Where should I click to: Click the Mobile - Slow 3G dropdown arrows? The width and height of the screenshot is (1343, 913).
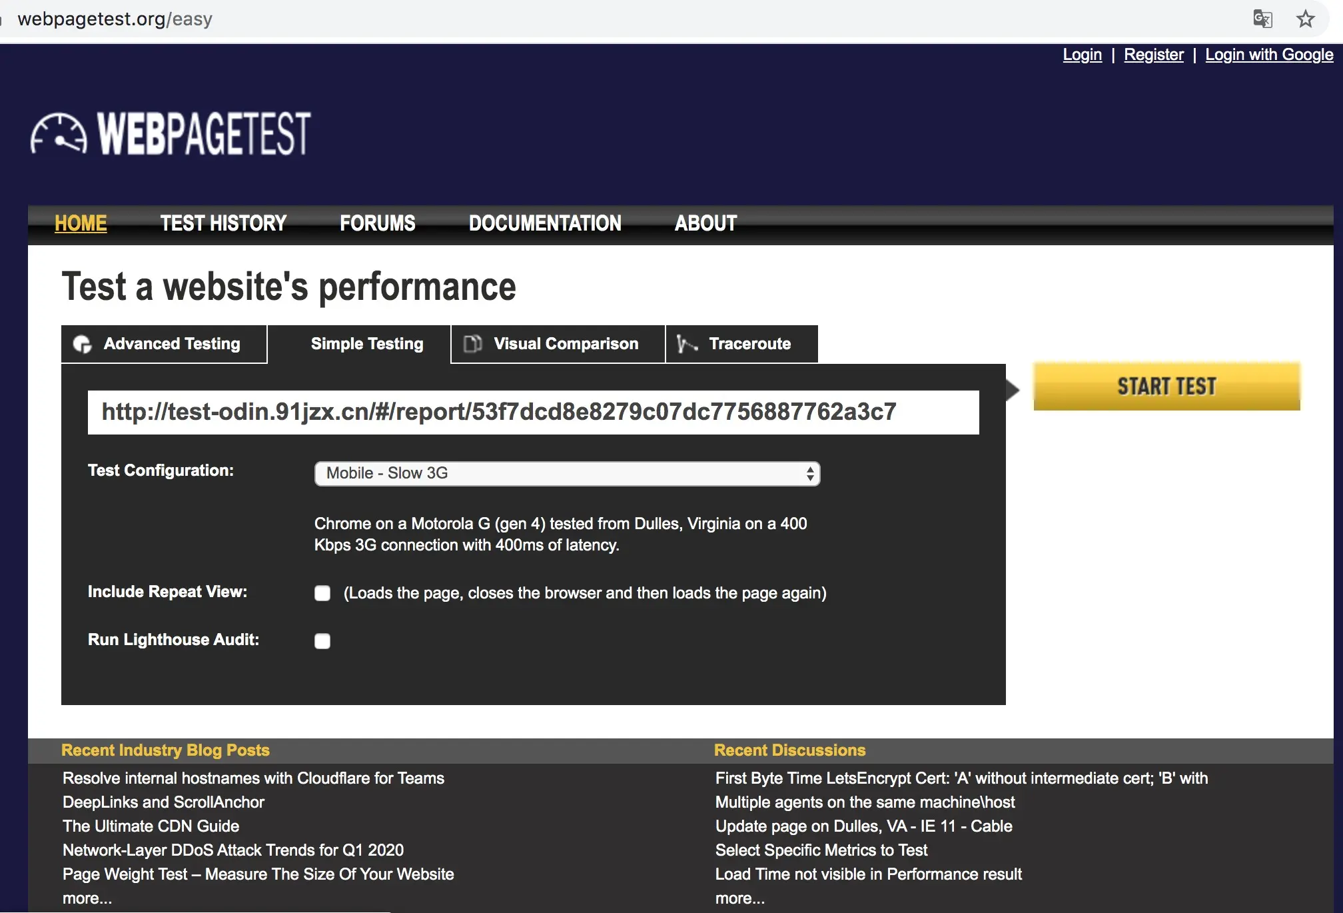[x=809, y=473]
